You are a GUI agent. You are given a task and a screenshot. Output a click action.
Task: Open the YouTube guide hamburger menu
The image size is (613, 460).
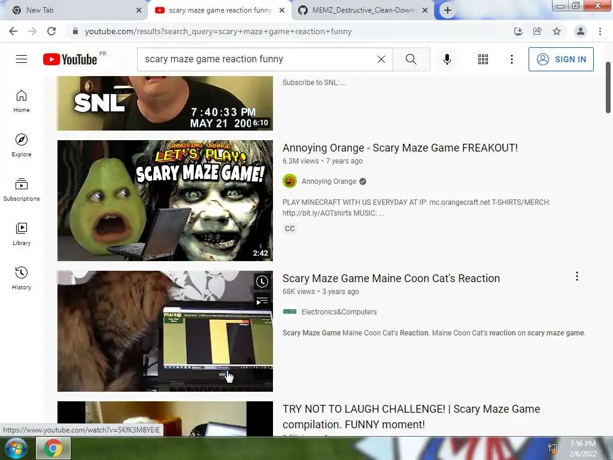pyautogui.click(x=22, y=59)
